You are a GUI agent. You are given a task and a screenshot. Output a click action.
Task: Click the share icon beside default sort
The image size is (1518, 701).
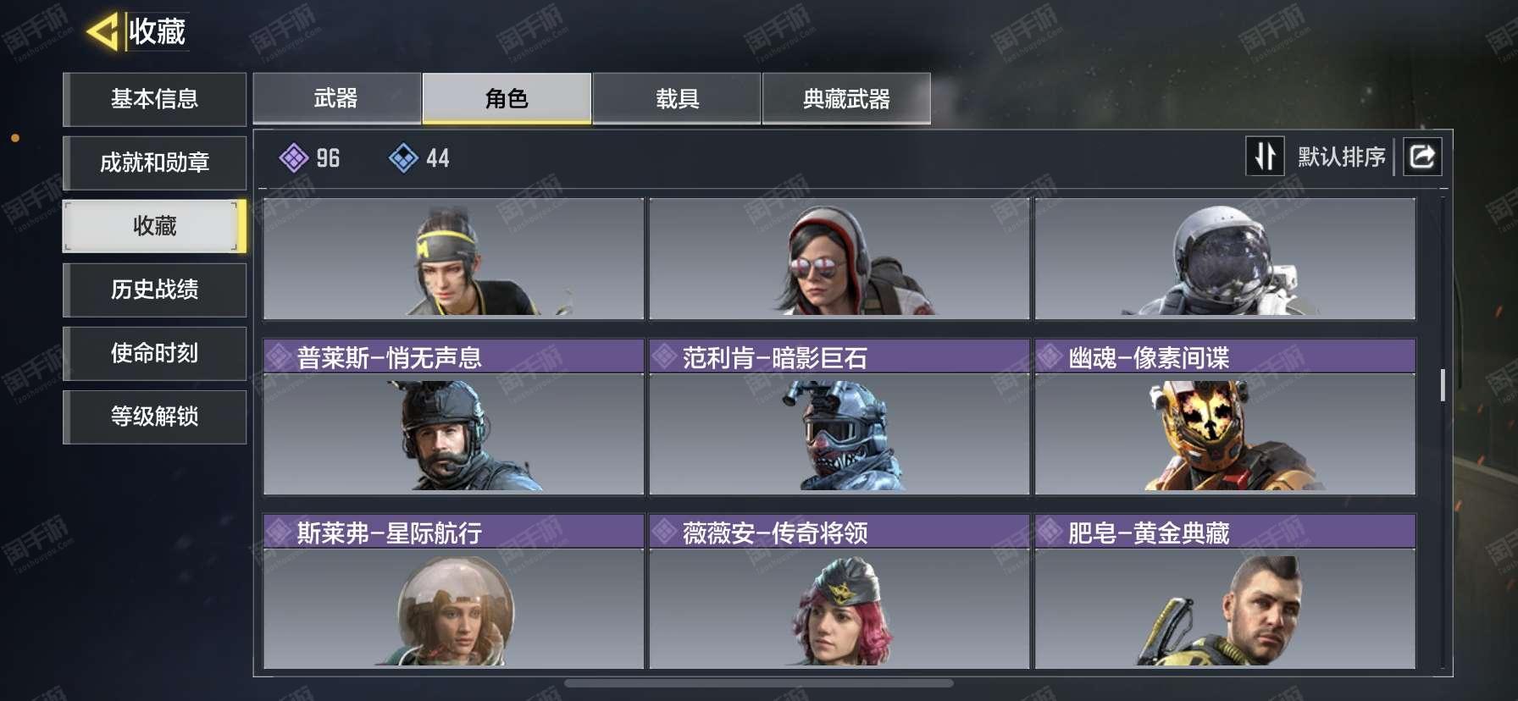1422,157
